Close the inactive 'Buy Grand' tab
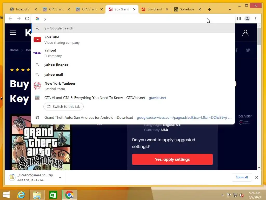Image resolution: width=266 pixels, height=200 pixels. tap(167, 9)
